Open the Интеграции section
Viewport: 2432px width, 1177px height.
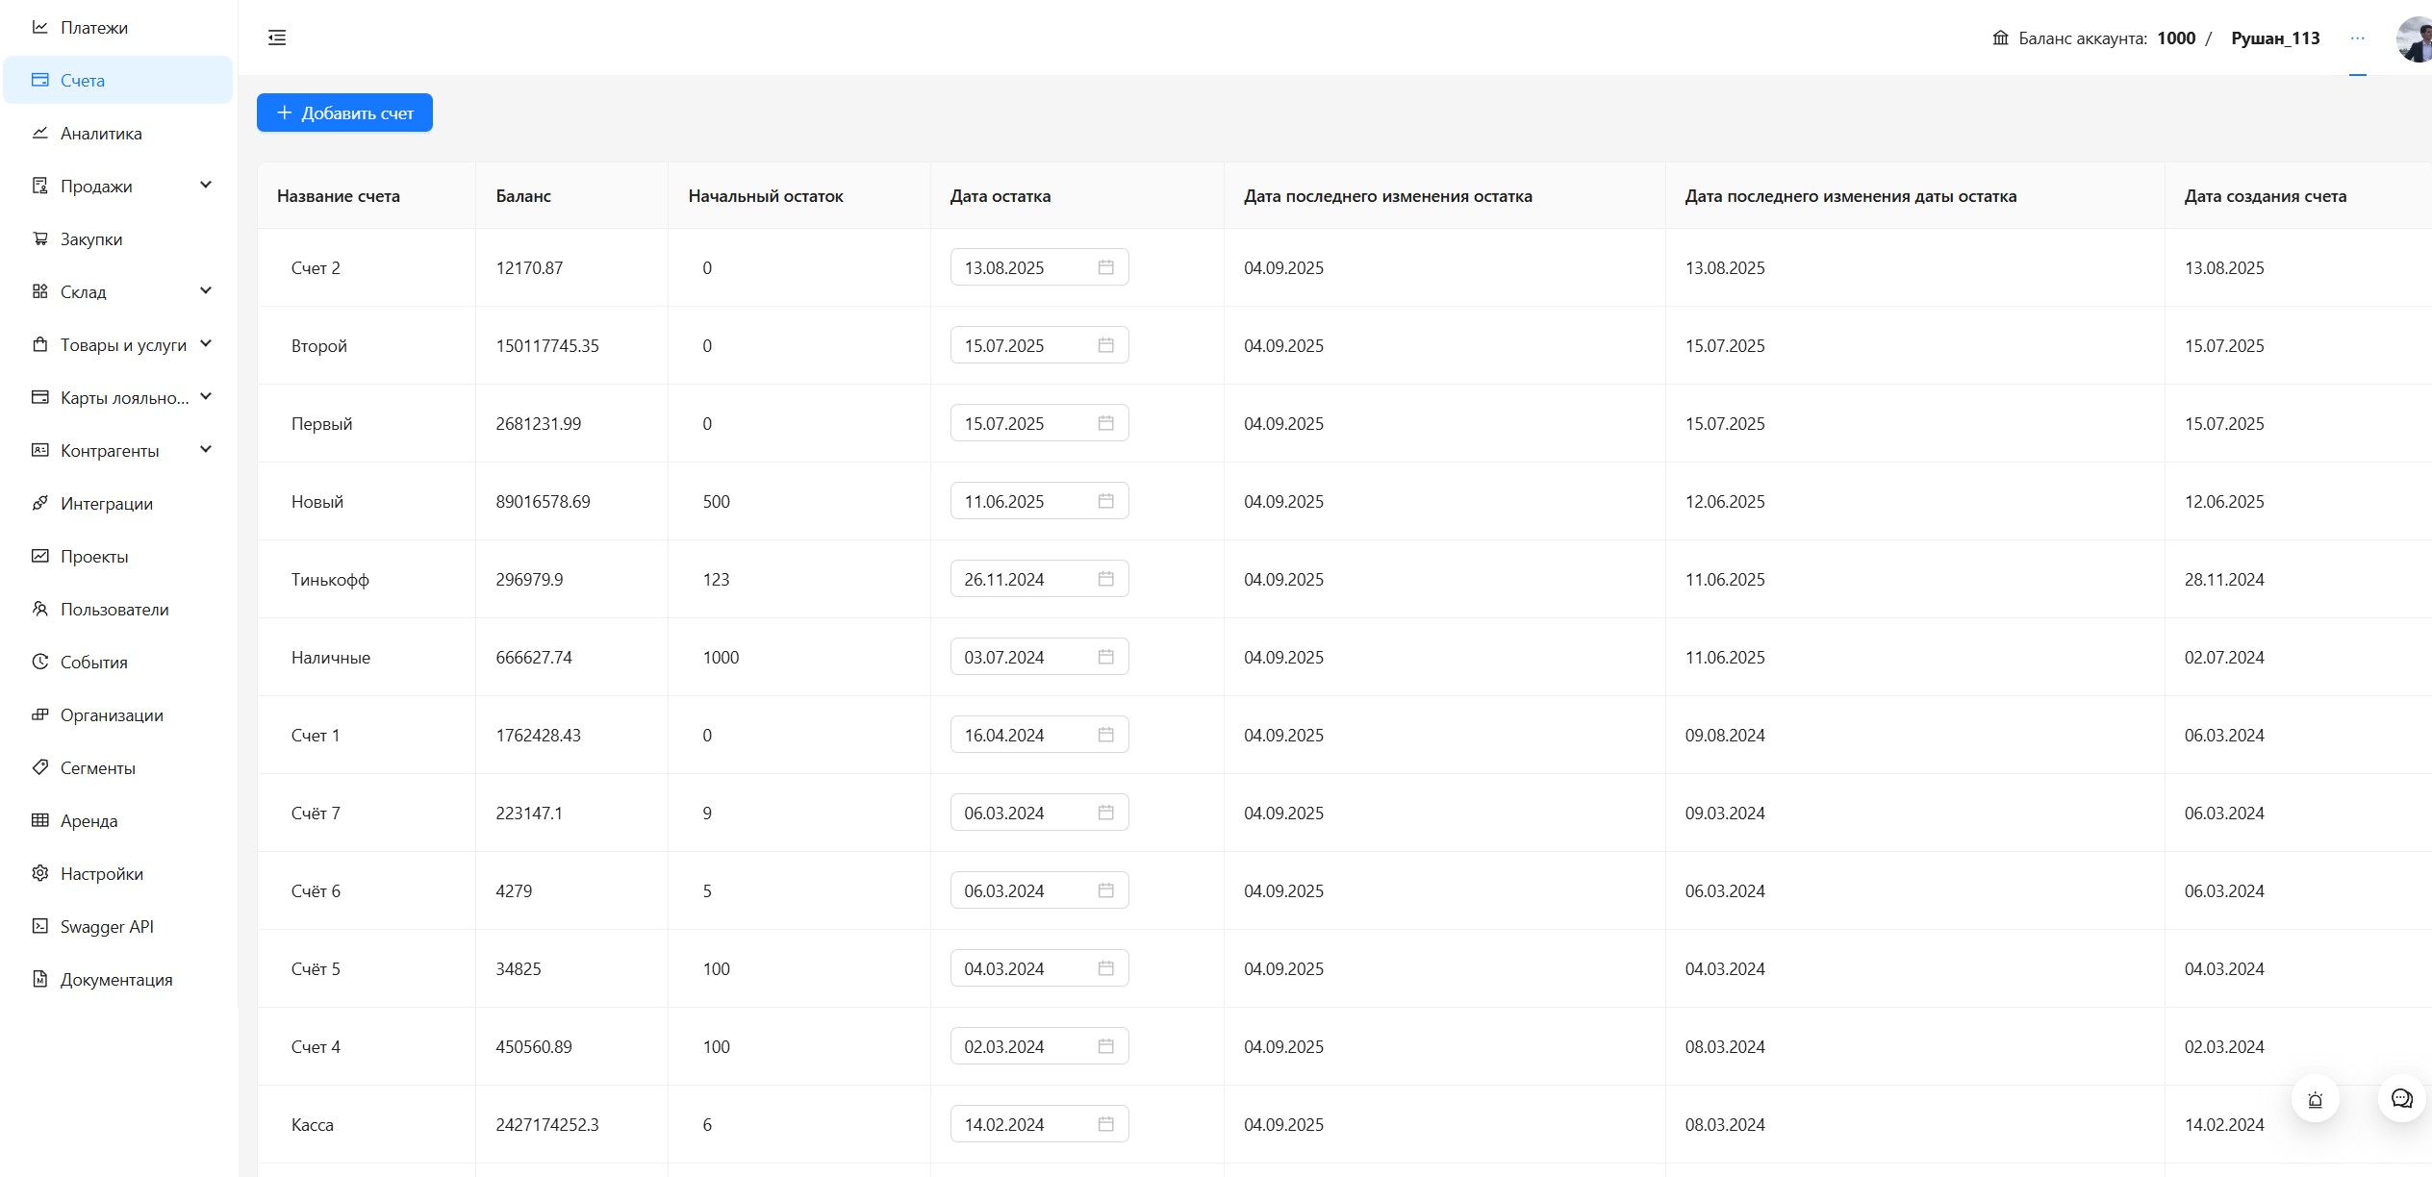106,503
